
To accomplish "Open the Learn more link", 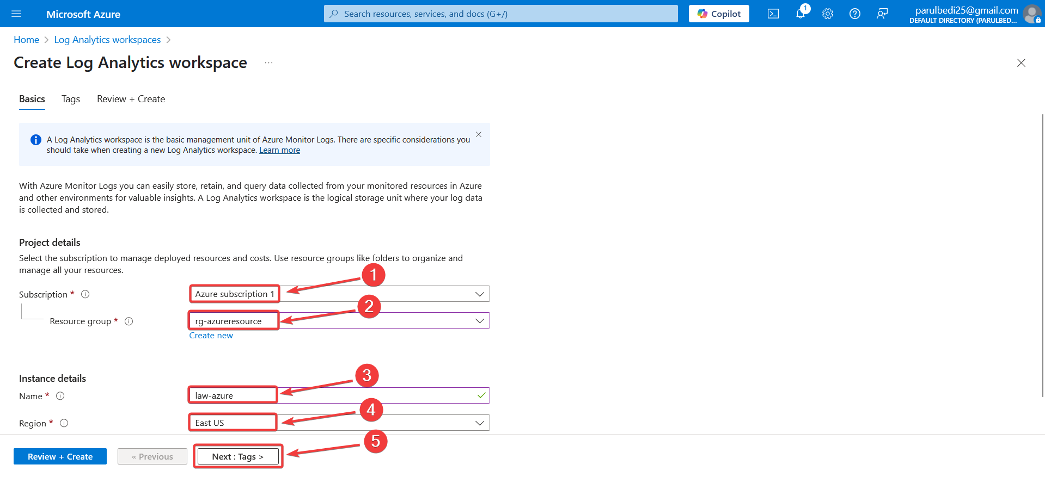I will pyautogui.click(x=279, y=150).
